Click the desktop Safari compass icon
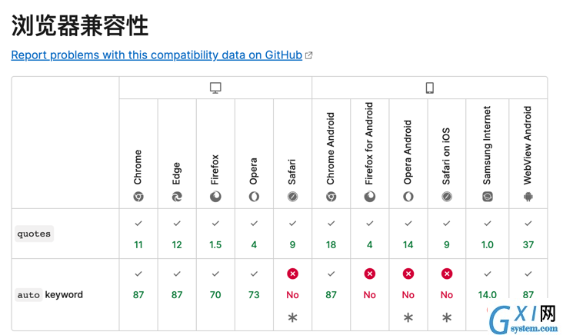This screenshot has height=335, width=563. click(292, 197)
